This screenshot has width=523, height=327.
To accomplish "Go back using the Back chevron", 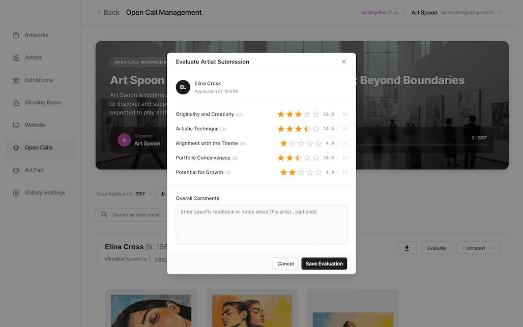I will [99, 13].
